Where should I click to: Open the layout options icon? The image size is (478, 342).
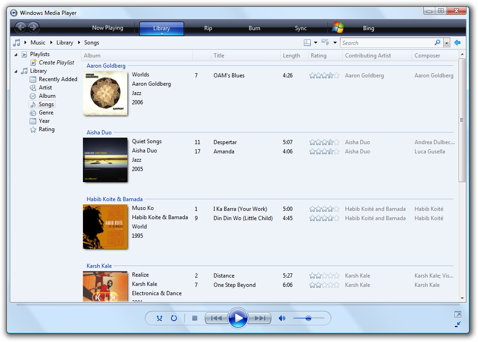(307, 43)
